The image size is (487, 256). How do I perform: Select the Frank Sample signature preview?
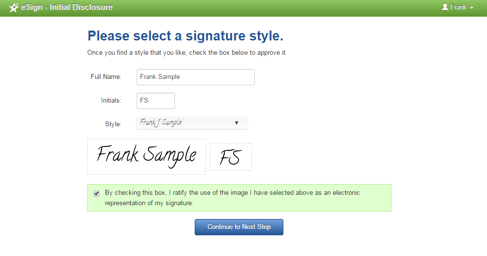point(146,156)
